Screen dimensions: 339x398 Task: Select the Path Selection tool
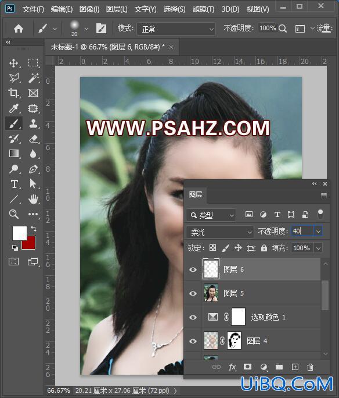coord(33,184)
